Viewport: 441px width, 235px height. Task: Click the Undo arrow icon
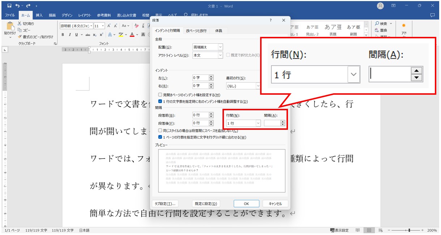tap(17, 6)
